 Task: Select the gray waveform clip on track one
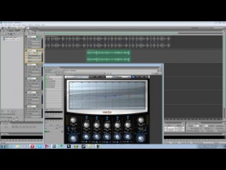click(108, 42)
